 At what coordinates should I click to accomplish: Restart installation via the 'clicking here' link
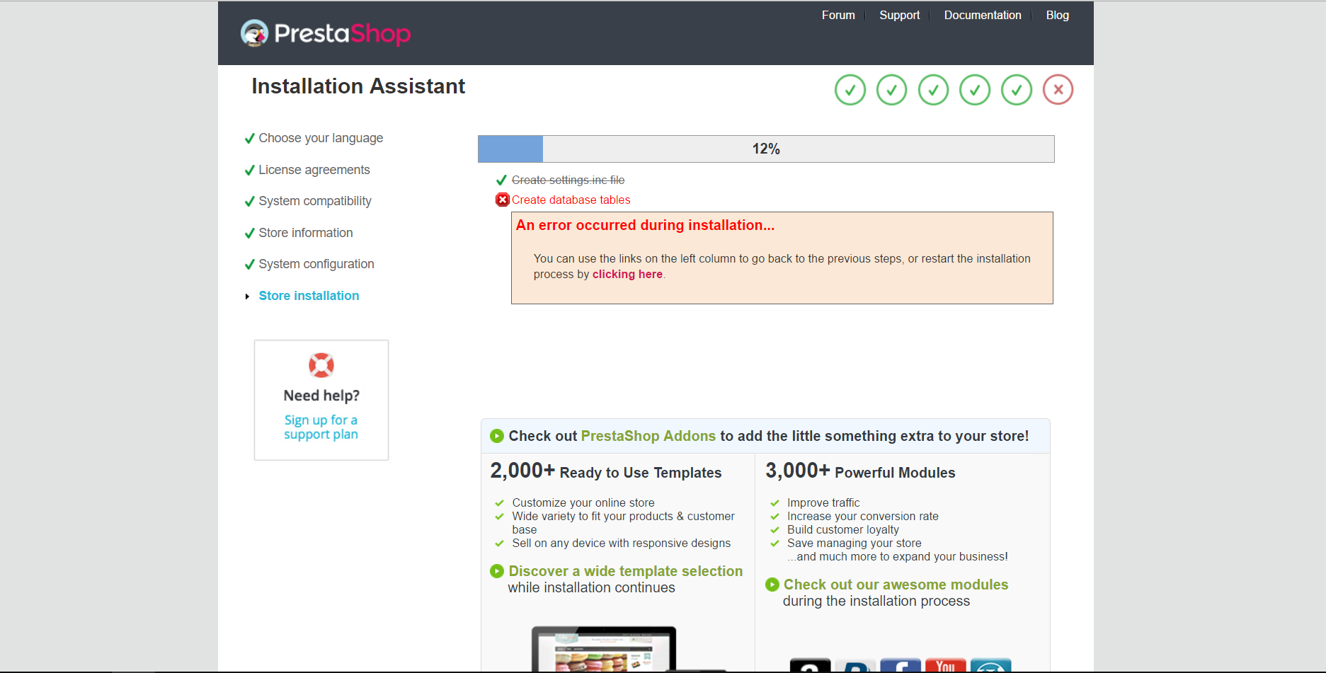coord(627,275)
